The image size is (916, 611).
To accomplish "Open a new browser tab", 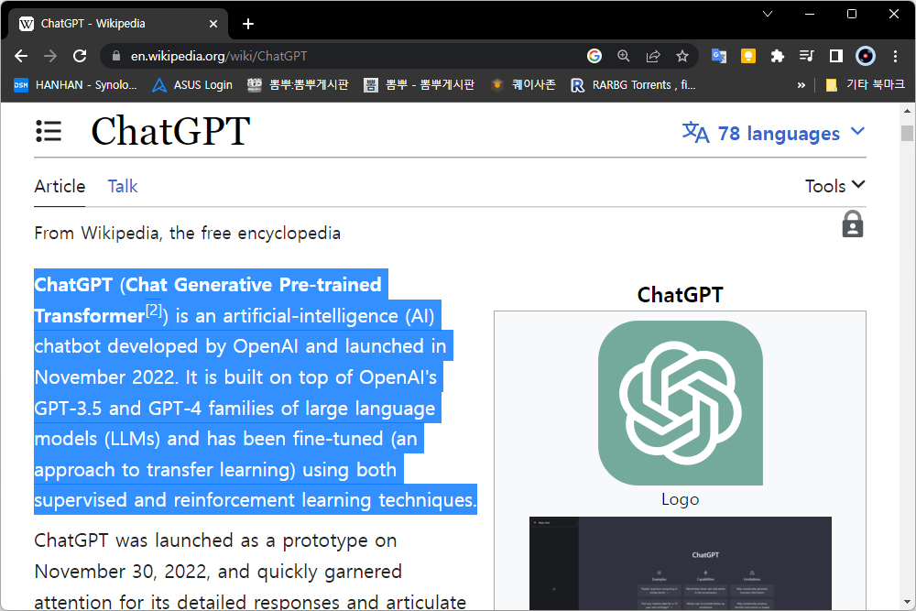I will pyautogui.click(x=248, y=24).
